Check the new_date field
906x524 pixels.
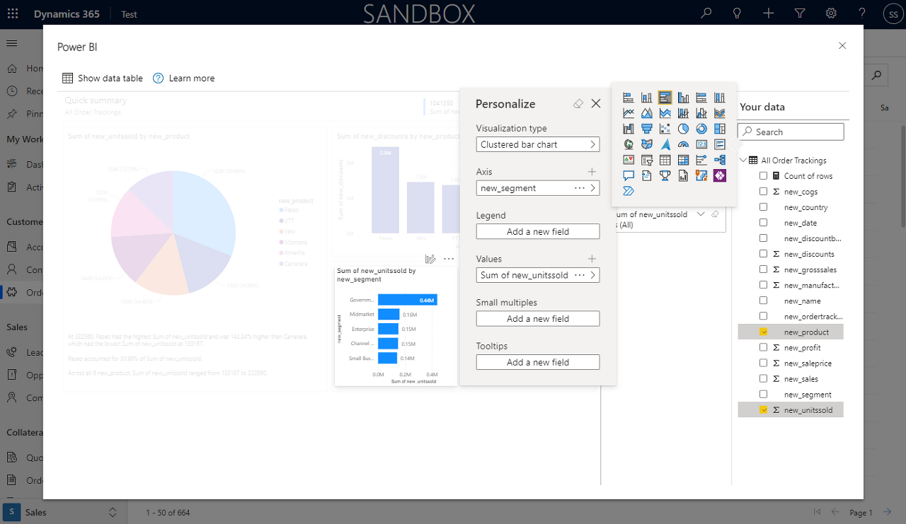(763, 223)
